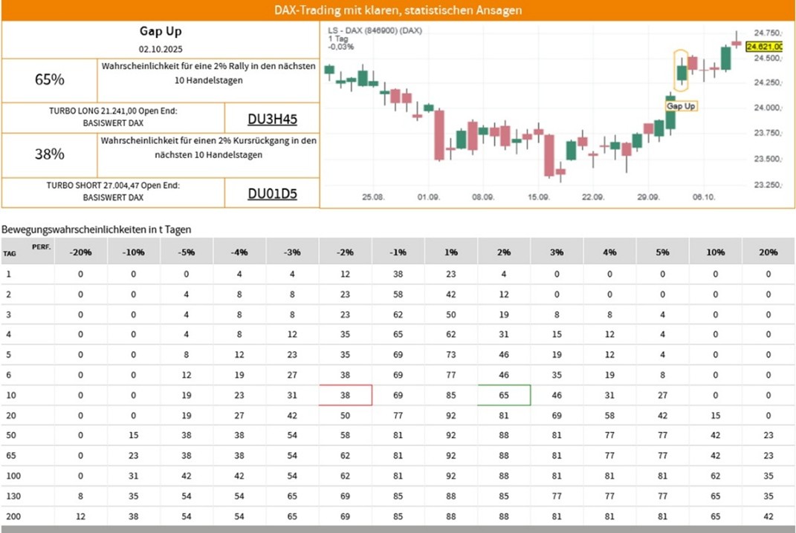Select the -20% column header
Image resolution: width=796 pixels, height=533 pixels.
coord(80,252)
